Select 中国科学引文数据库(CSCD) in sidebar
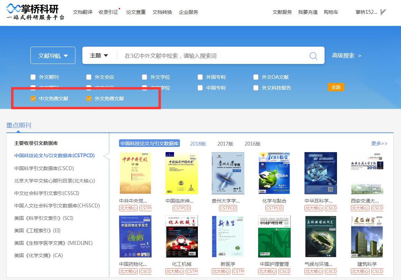The image size is (401, 280). coord(44,168)
